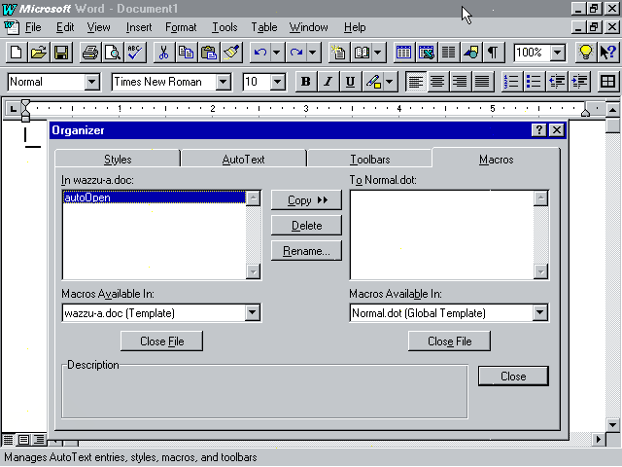Switch to the Styles tab
This screenshot has width=622, height=467.
118,160
